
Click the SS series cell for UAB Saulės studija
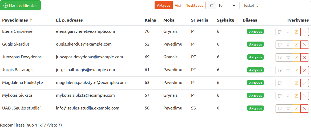coord(193,108)
